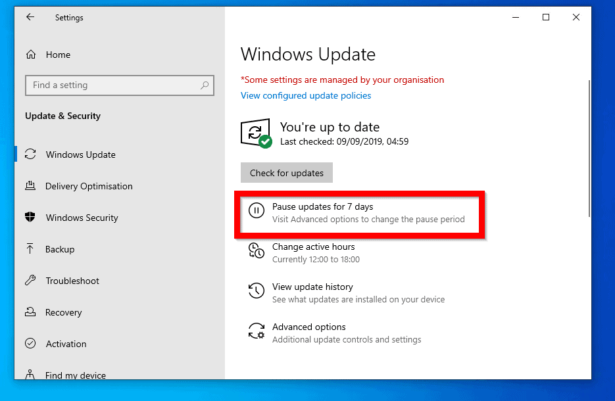Click the Advanced options gear-sync icon
This screenshot has height=401, width=615.
(257, 331)
